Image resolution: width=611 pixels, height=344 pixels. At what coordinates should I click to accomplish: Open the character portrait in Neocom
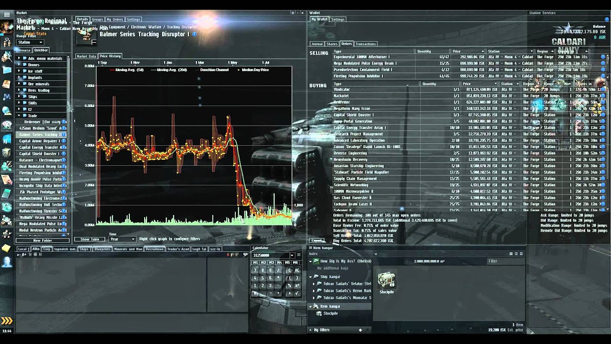[7, 27]
